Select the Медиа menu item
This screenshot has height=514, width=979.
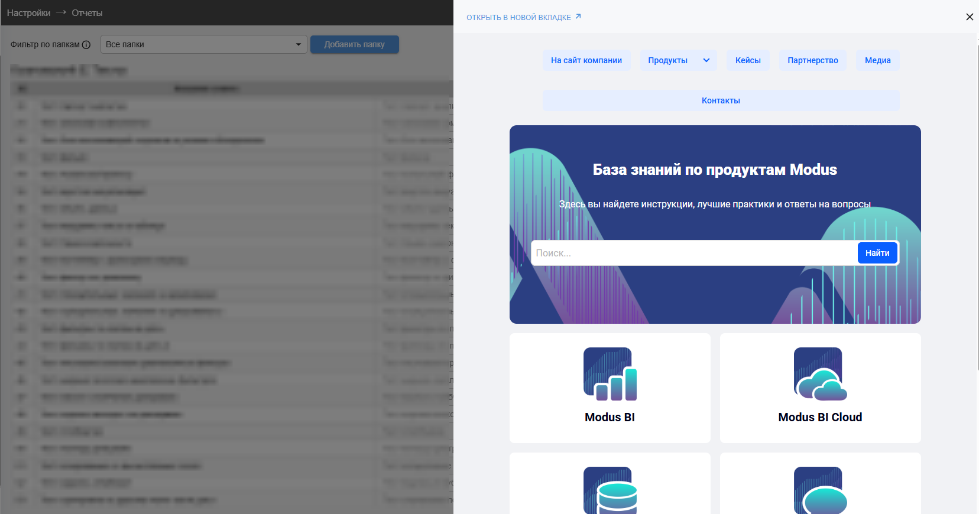[877, 60]
